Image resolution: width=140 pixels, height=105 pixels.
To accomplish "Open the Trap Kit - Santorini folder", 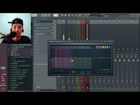I will click(x=17, y=83).
